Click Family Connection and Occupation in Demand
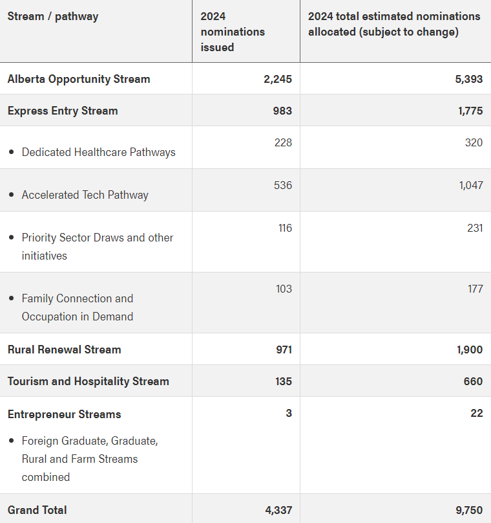 point(78,307)
